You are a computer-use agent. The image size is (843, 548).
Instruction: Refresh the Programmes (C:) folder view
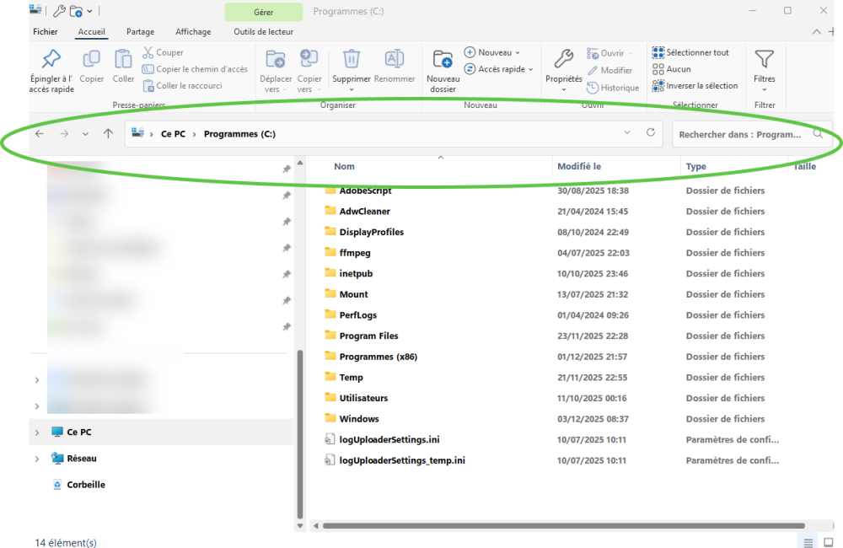[650, 133]
